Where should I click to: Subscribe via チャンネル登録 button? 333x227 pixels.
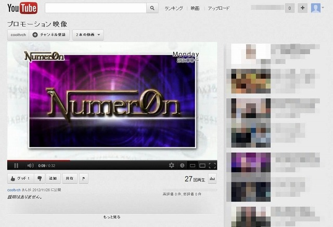point(49,35)
